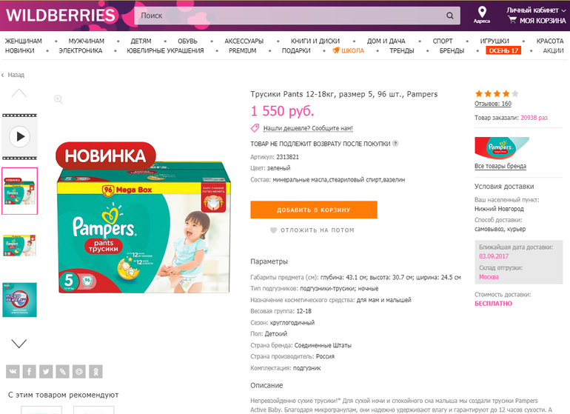Open the Отзывов: 160 reviews link
The width and height of the screenshot is (570, 414).
(492, 104)
